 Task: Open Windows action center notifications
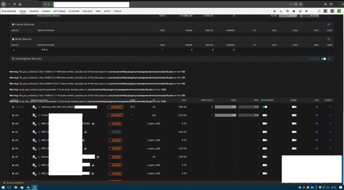pos(340,188)
